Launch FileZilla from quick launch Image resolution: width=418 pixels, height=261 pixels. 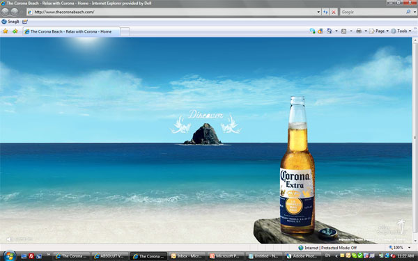click(31, 256)
